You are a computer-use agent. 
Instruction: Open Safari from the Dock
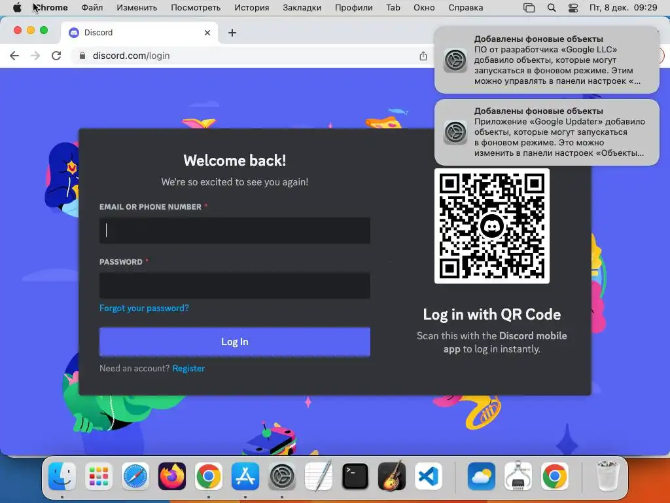[135, 476]
